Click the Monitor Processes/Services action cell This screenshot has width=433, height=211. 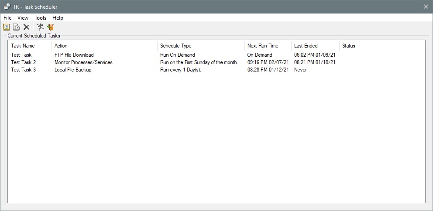pos(83,62)
